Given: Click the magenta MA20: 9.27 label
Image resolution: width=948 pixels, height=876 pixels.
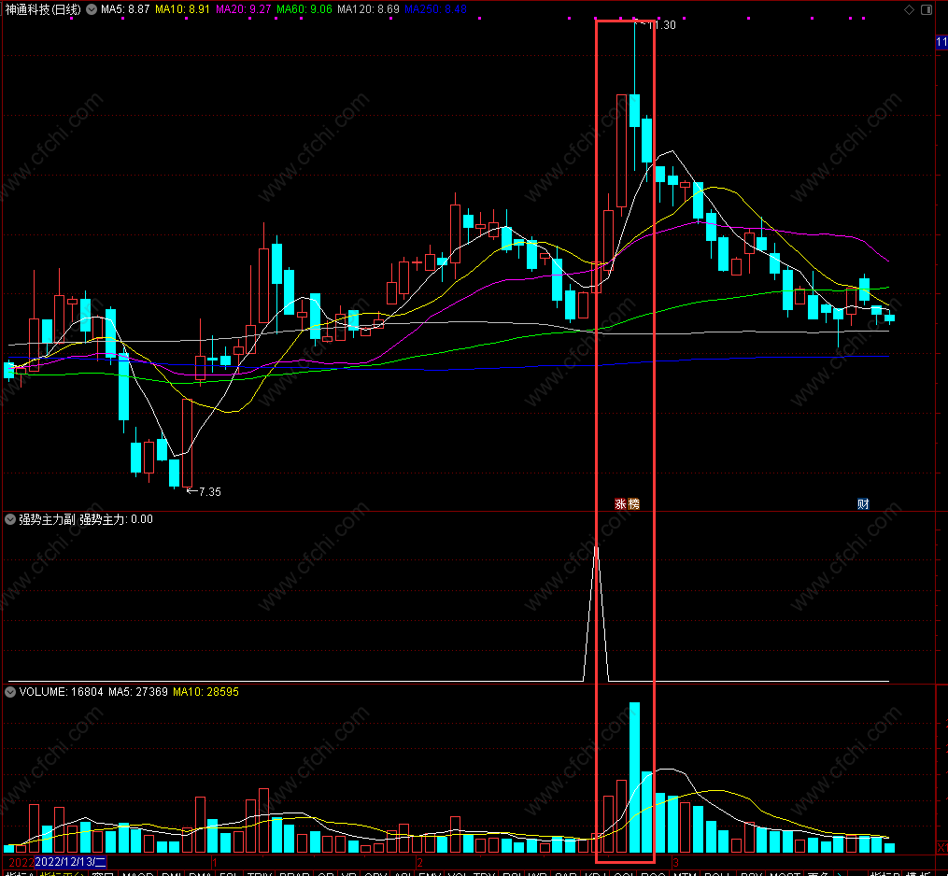Looking at the screenshot, I should 243,9.
